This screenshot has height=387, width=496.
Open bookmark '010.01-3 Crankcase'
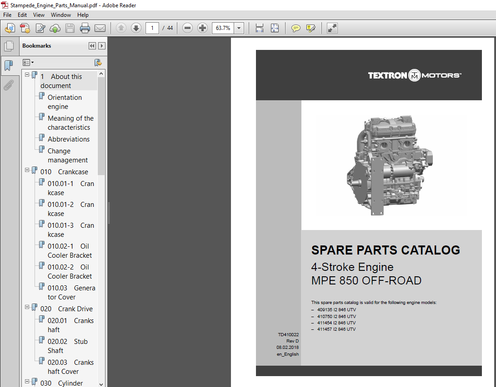click(x=70, y=230)
